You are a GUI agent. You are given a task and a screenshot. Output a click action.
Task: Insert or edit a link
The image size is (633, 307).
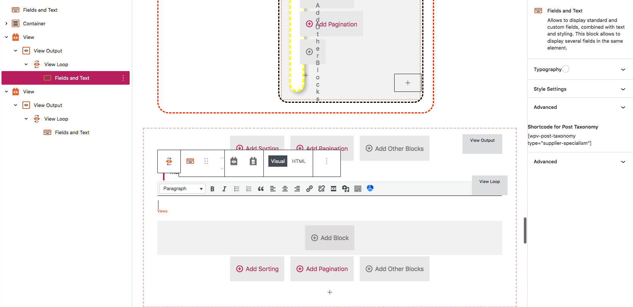[x=309, y=189]
